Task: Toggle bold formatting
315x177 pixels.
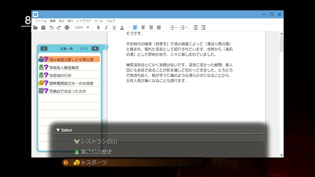Action: click(98, 28)
